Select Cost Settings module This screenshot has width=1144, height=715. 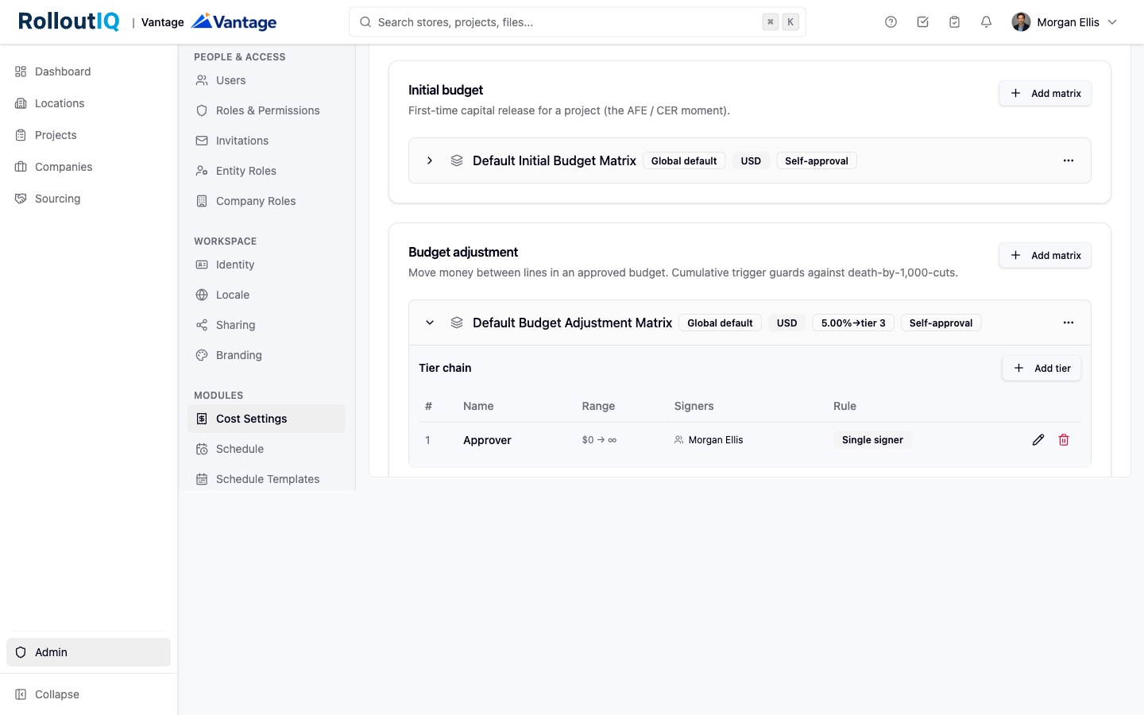point(266,419)
